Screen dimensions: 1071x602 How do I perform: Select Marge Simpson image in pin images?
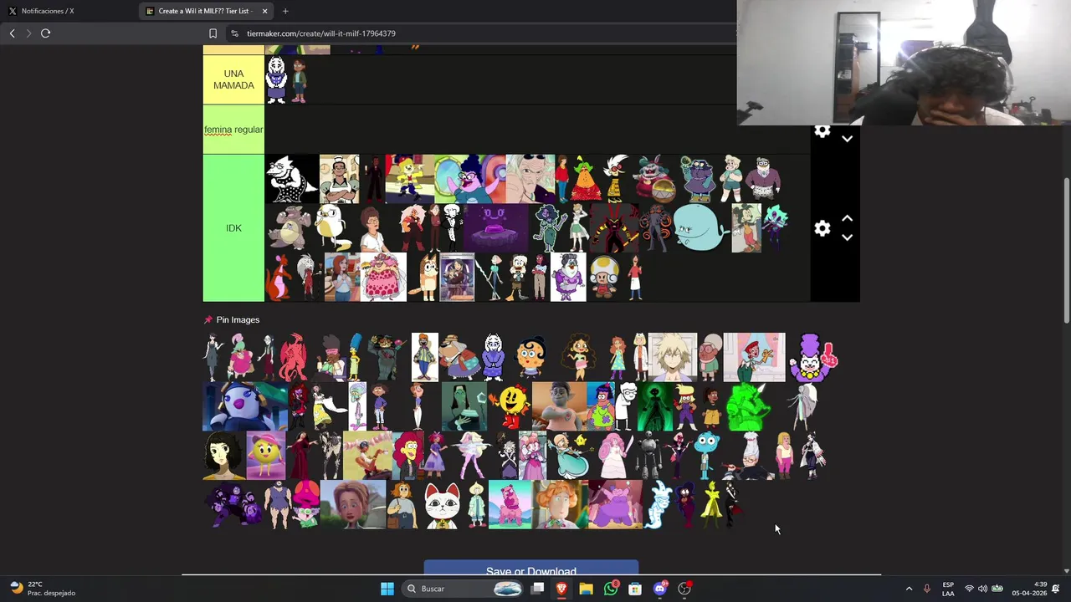click(355, 357)
